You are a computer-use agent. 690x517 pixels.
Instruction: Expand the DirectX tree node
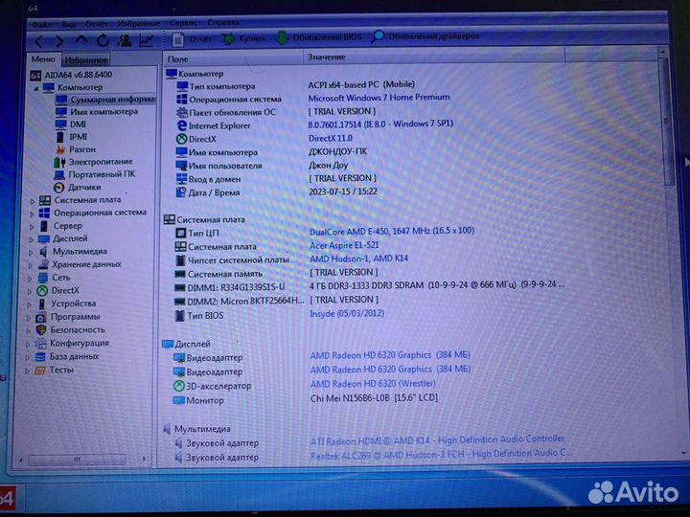(29, 292)
